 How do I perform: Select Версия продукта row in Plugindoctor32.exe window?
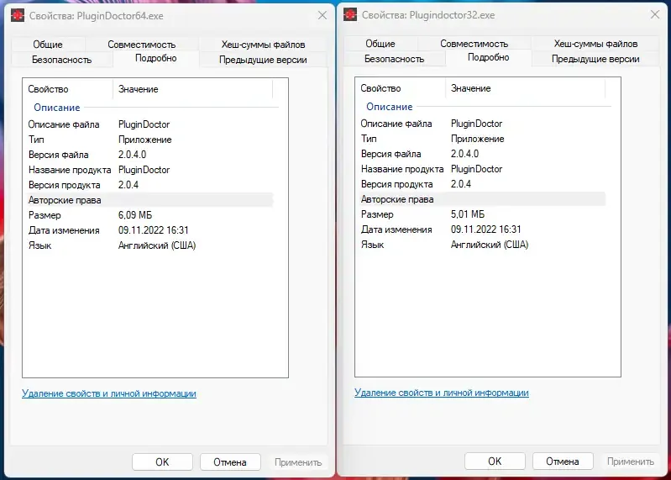click(480, 184)
